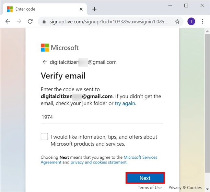
Task: Click the scrollbar down arrow
Action: [207, 189]
